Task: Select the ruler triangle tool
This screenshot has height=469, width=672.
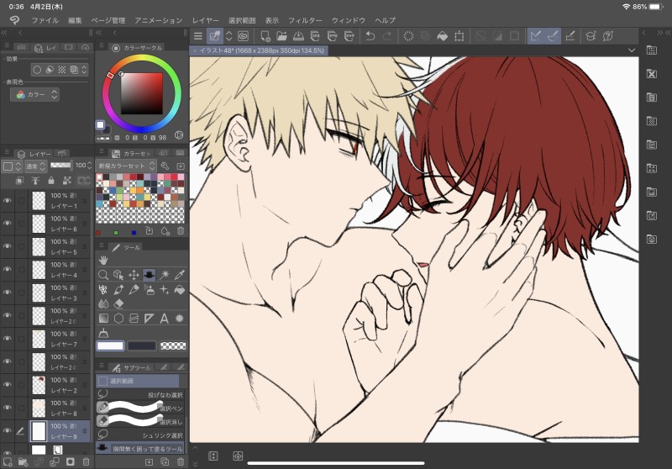Action: tap(150, 318)
